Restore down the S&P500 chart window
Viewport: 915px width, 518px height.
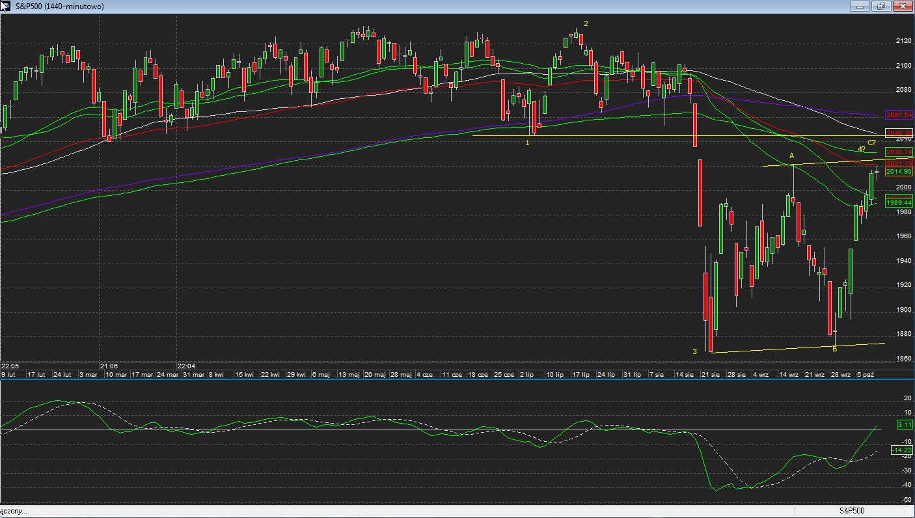tap(881, 7)
